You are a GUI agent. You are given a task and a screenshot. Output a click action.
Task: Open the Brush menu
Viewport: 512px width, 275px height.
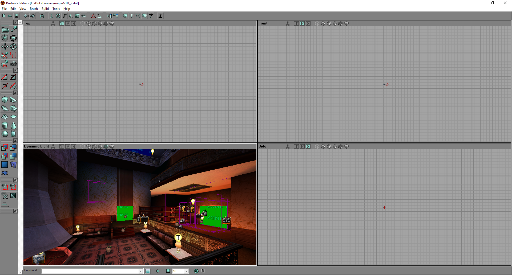pos(34,9)
